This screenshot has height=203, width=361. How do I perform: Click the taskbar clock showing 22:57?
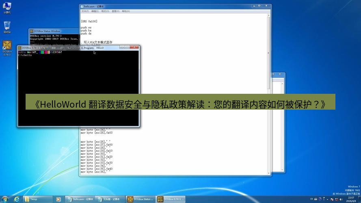352,199
